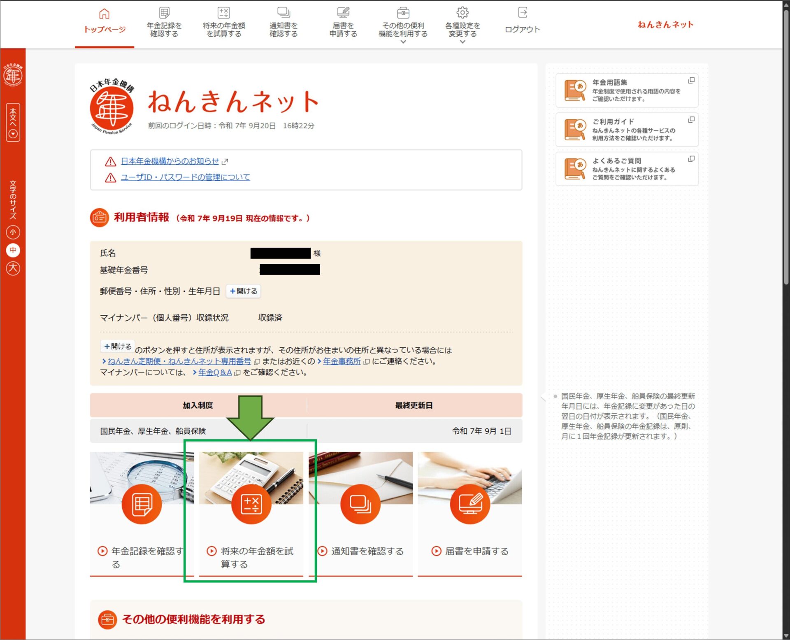The height and width of the screenshot is (640, 790).
Task: Open 日本年金機構からのお知らせ link
Action: click(170, 161)
